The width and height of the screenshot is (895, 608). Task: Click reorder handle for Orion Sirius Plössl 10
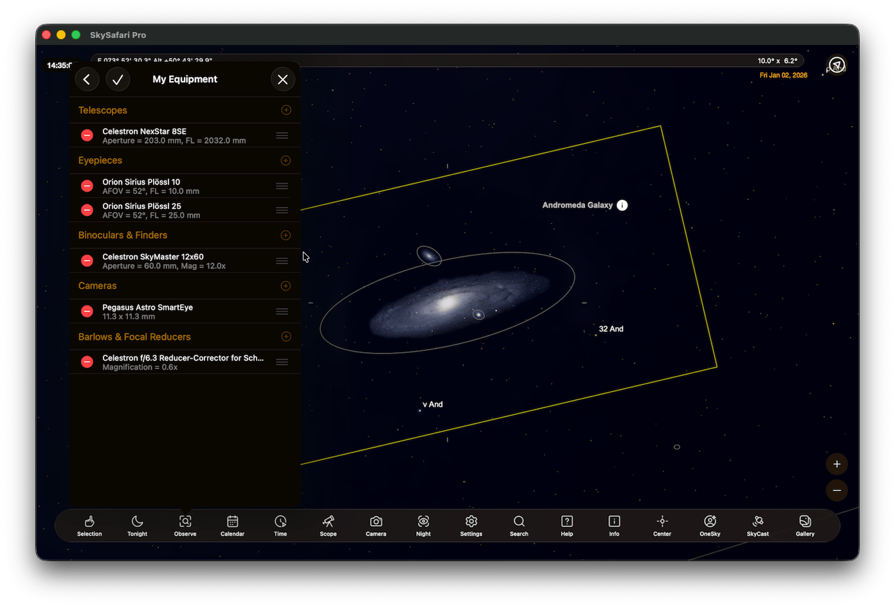click(282, 186)
